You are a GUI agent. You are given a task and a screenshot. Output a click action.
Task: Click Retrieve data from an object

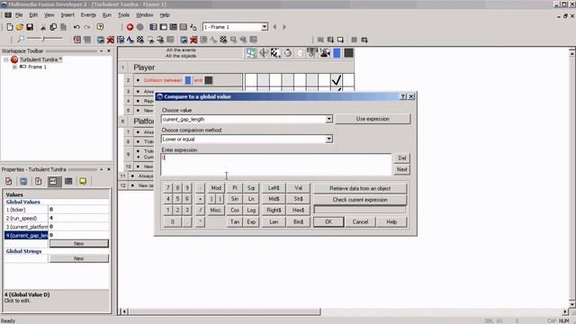[x=360, y=188]
